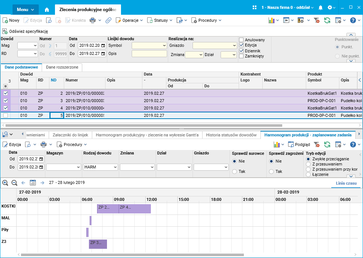Click the Opis yellow input field

(x=149, y=54)
